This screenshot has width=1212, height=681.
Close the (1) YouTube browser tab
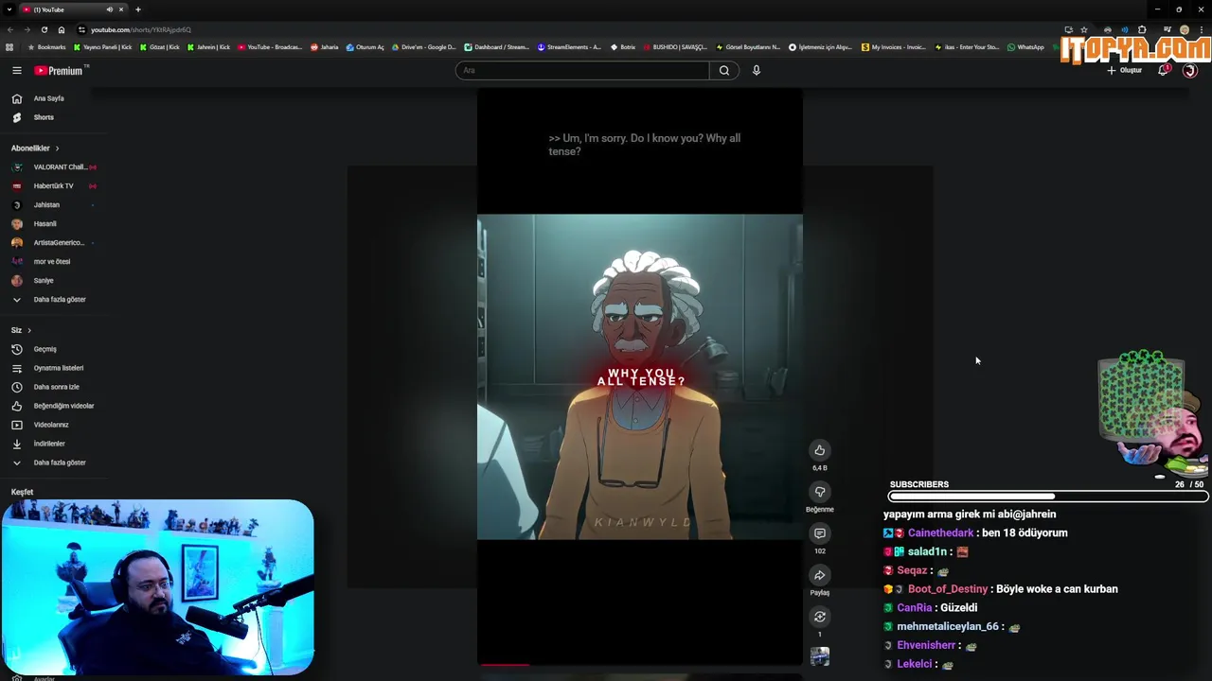point(121,9)
